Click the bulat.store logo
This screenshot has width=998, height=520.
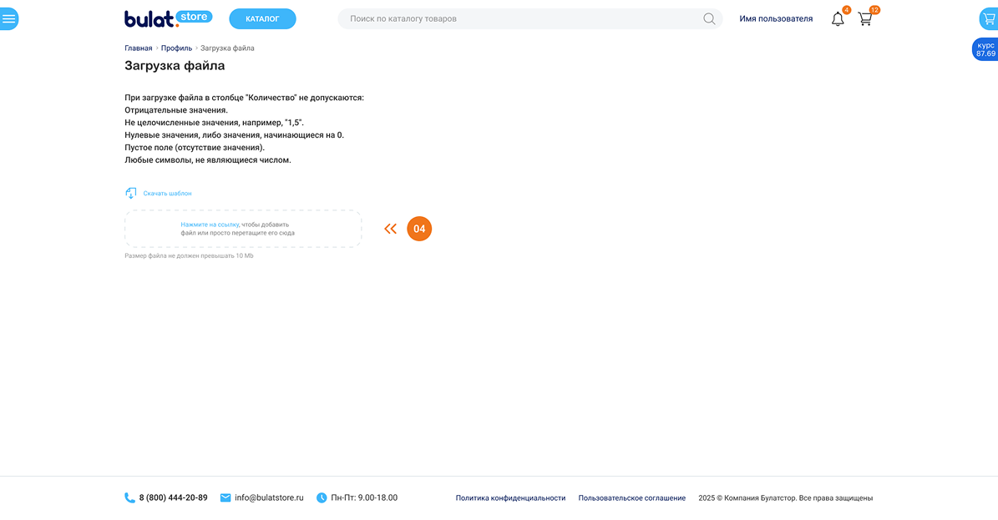[168, 18]
